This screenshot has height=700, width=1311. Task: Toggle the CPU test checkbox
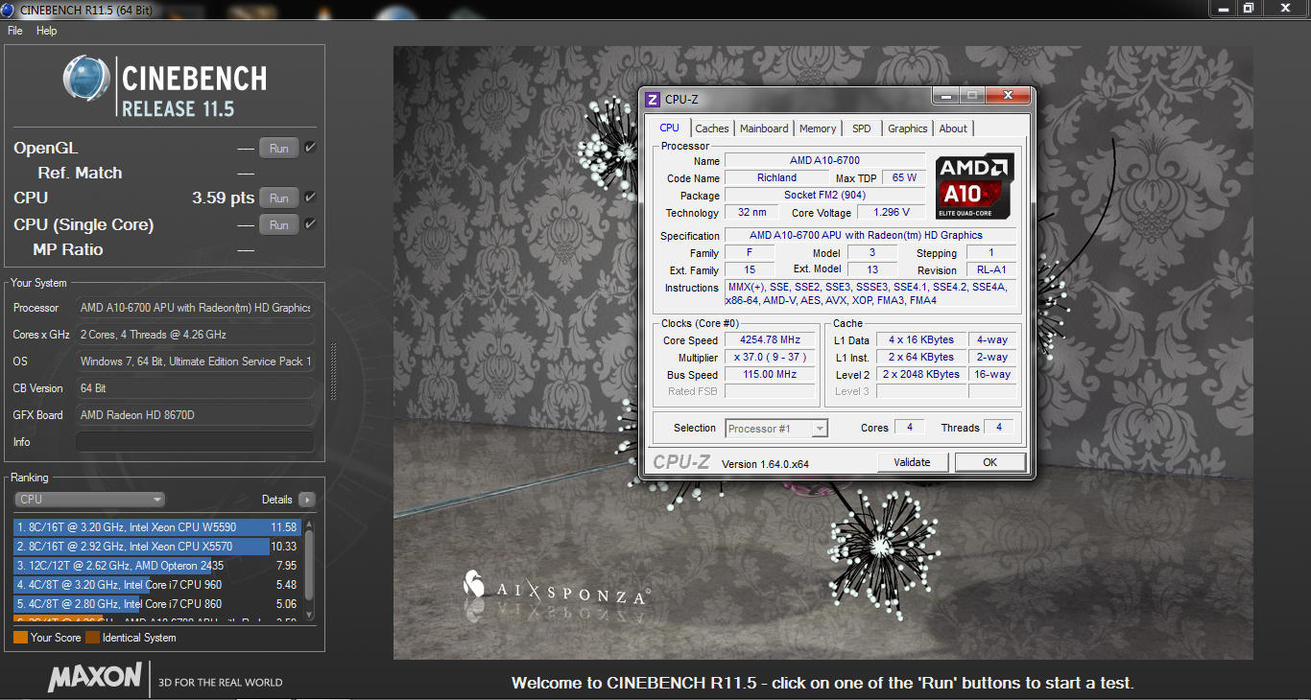pyautogui.click(x=310, y=198)
